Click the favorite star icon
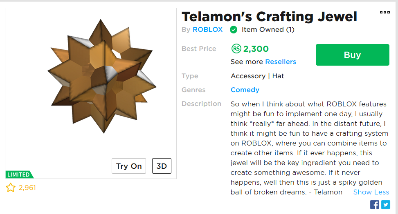The width and height of the screenshot is (398, 214). click(x=11, y=188)
